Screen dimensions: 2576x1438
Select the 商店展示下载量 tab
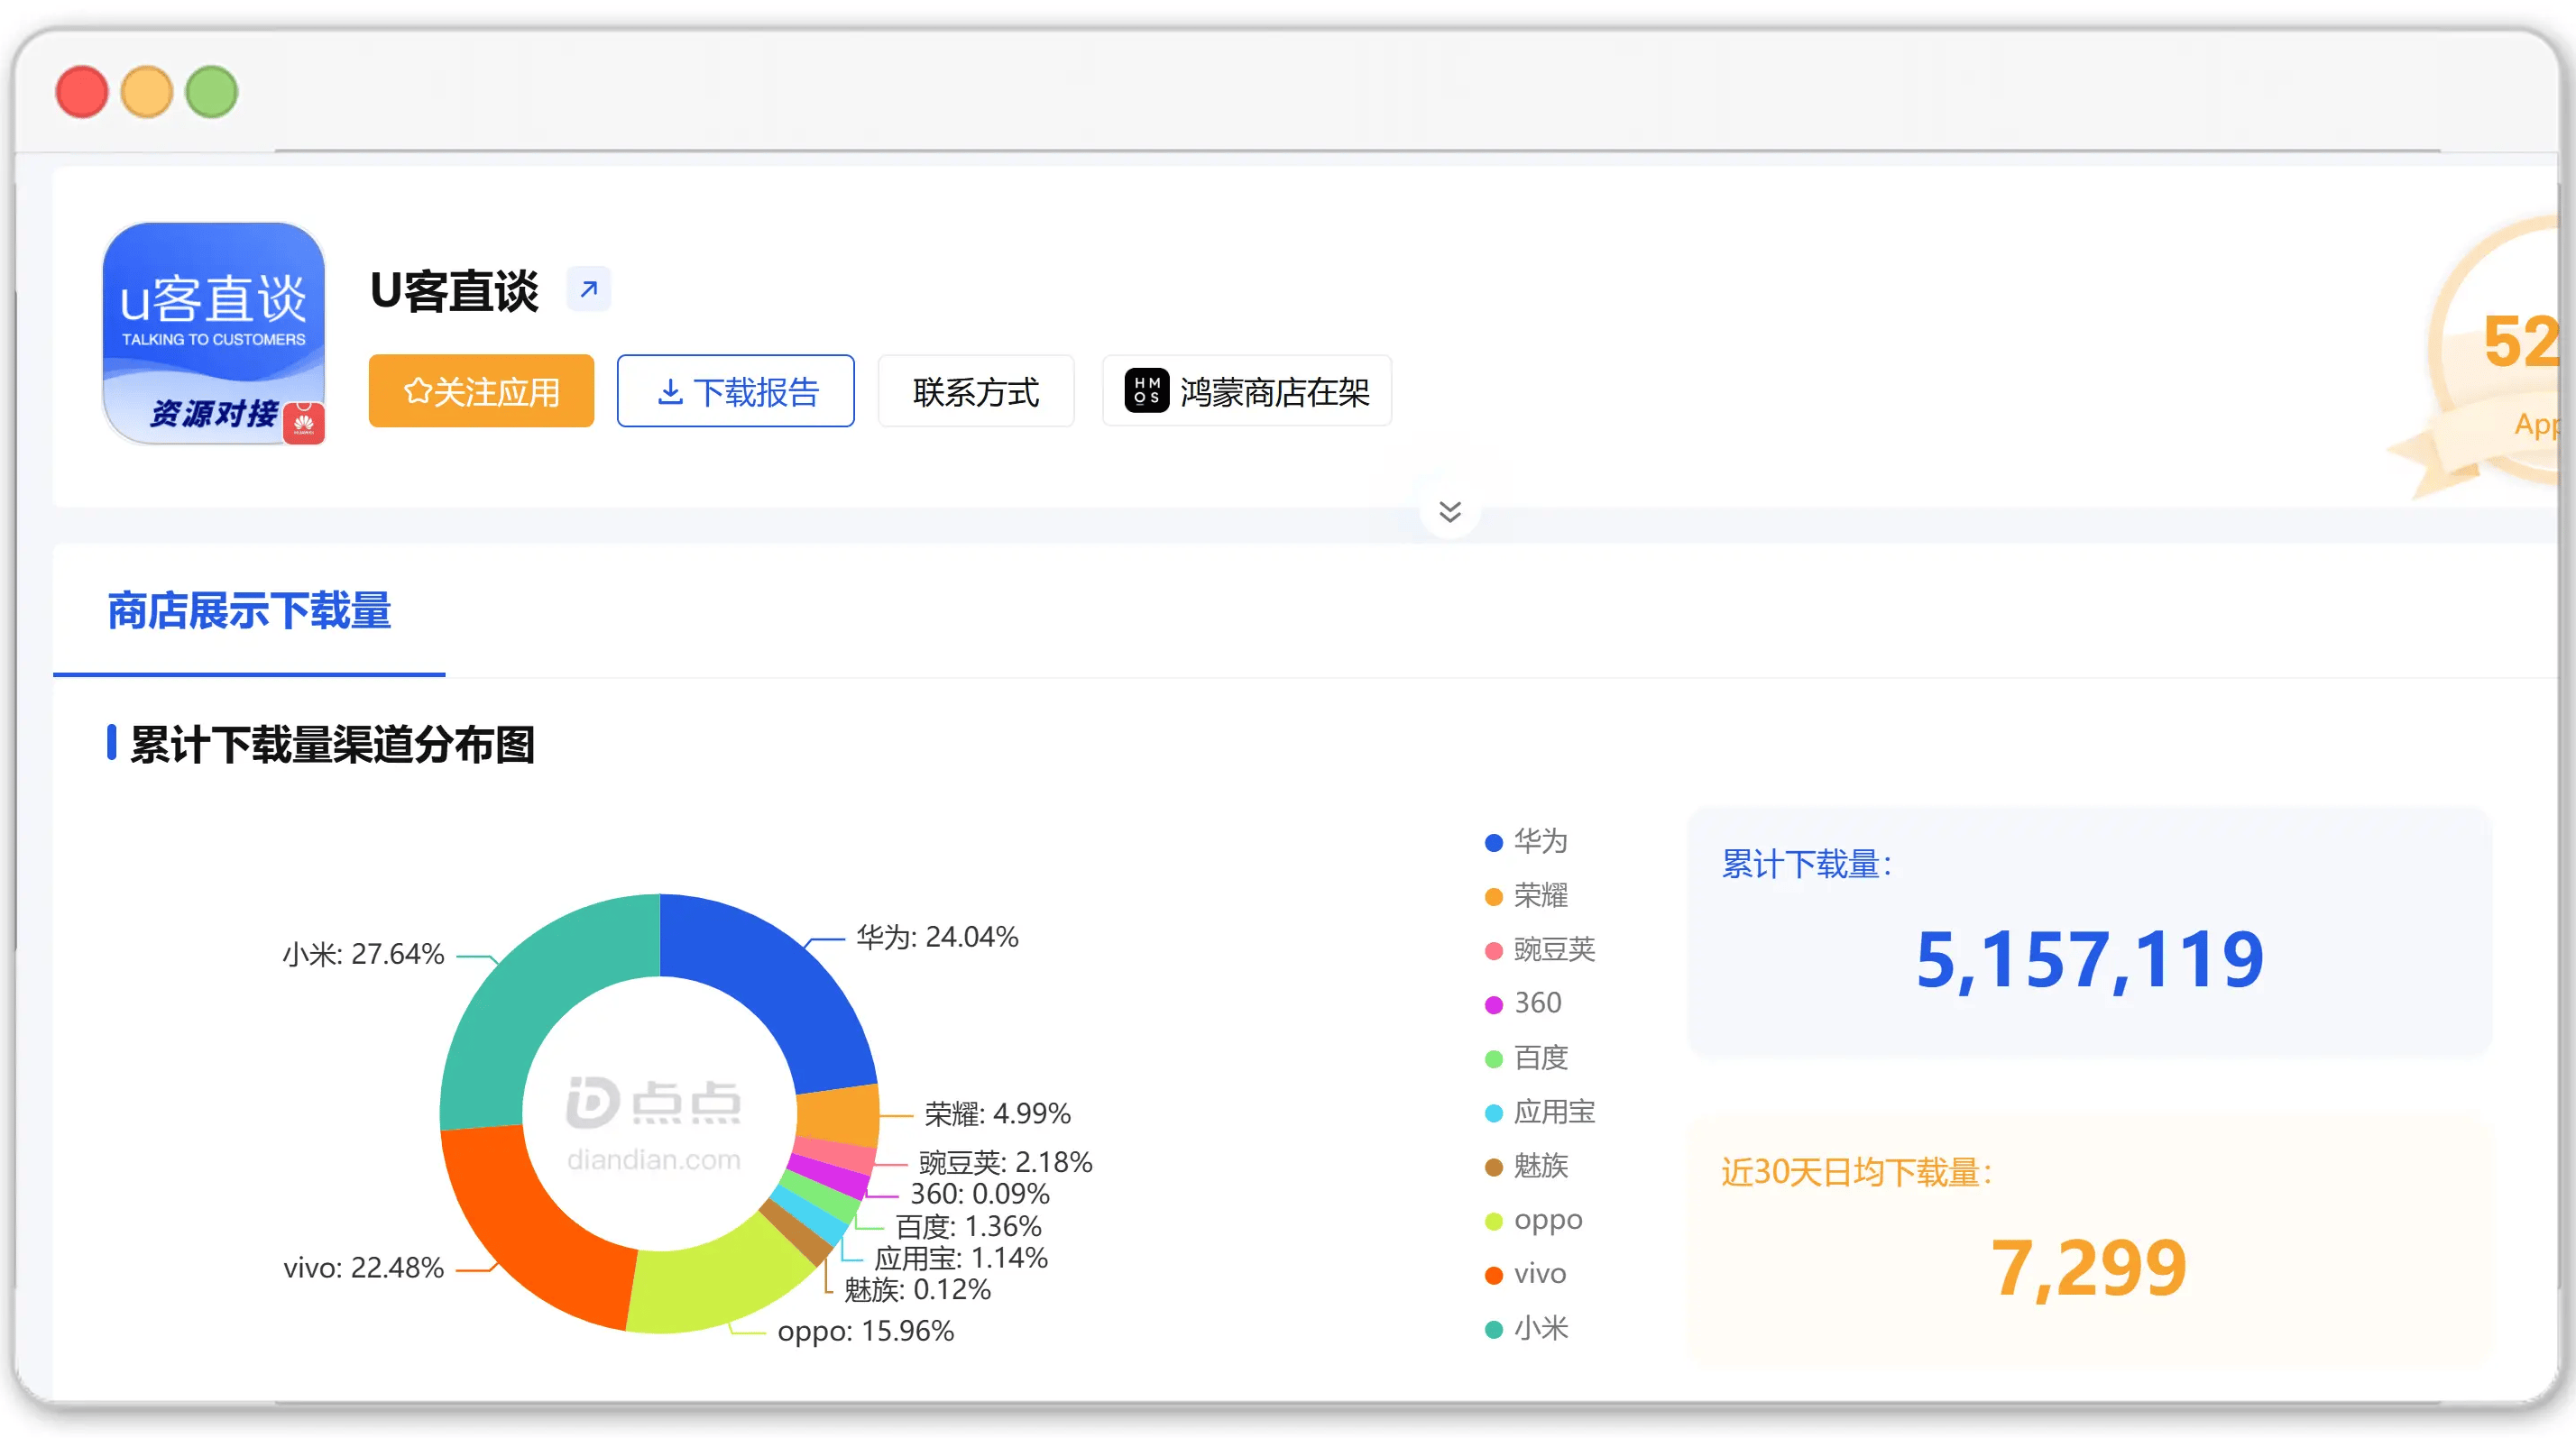click(249, 610)
